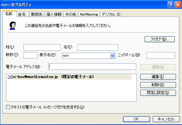This screenshot has height=125, width=182.
Task: Click the 編集(E) button
Action: (158, 77)
